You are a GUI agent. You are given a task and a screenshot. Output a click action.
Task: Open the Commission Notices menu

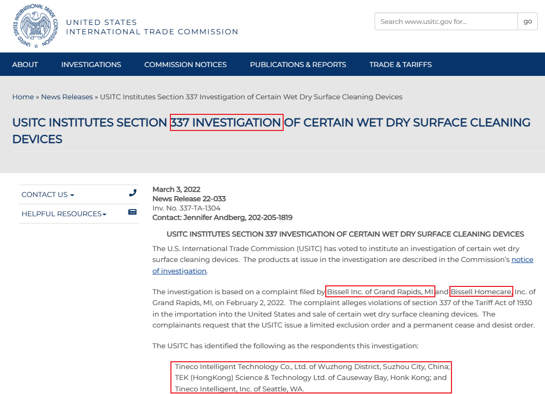pyautogui.click(x=185, y=64)
